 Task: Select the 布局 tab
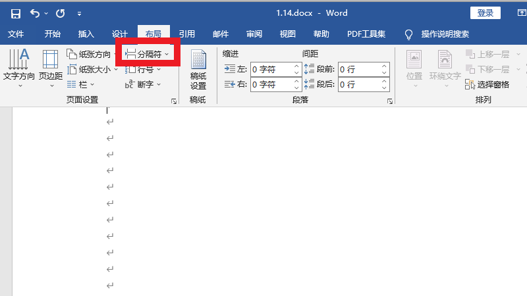[153, 34]
